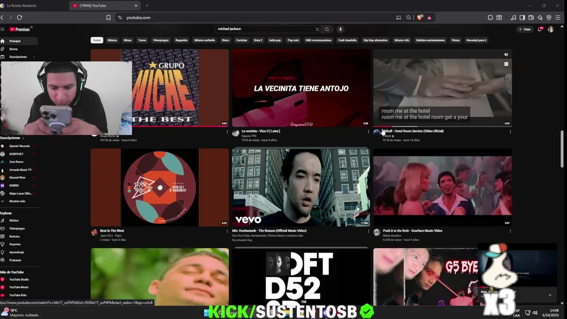Go back with the browser back arrow
Viewport: 567px width, 319px height.
[x=2, y=17]
